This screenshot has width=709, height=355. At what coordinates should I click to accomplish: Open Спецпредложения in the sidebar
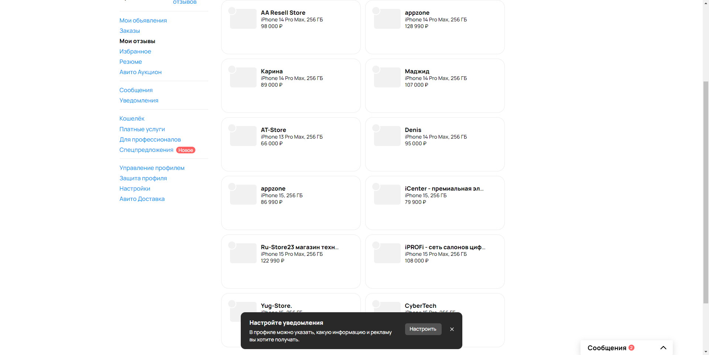point(146,150)
